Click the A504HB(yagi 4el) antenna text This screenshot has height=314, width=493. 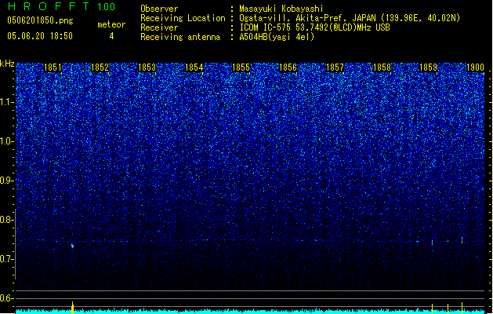[x=277, y=37]
